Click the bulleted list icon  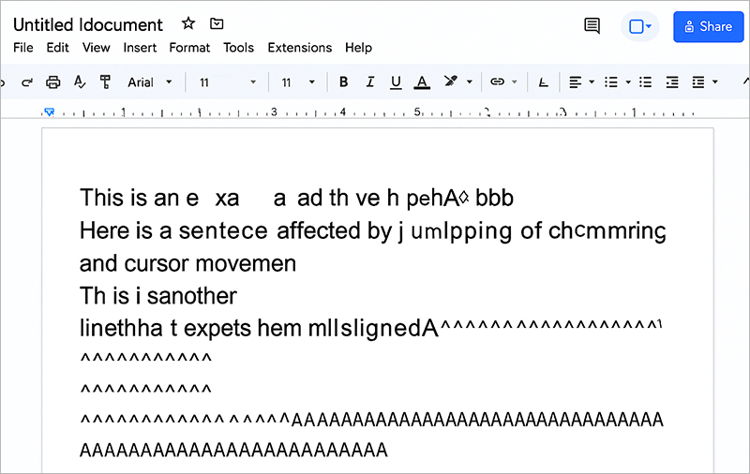click(x=611, y=82)
